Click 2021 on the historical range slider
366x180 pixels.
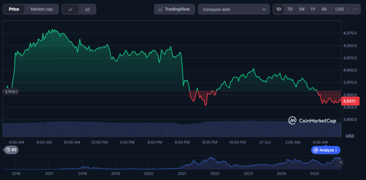tap(182, 174)
